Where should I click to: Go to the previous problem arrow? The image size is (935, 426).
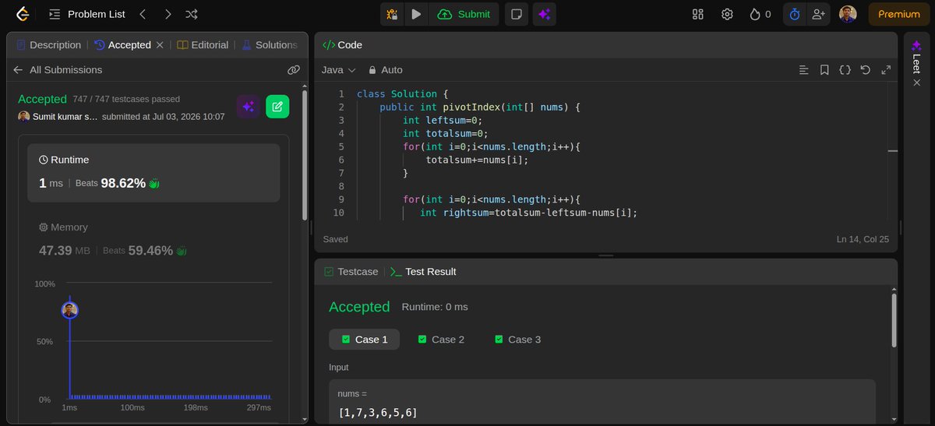[x=143, y=14]
